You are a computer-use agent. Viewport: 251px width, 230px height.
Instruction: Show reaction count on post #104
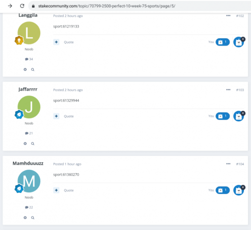coord(222,190)
